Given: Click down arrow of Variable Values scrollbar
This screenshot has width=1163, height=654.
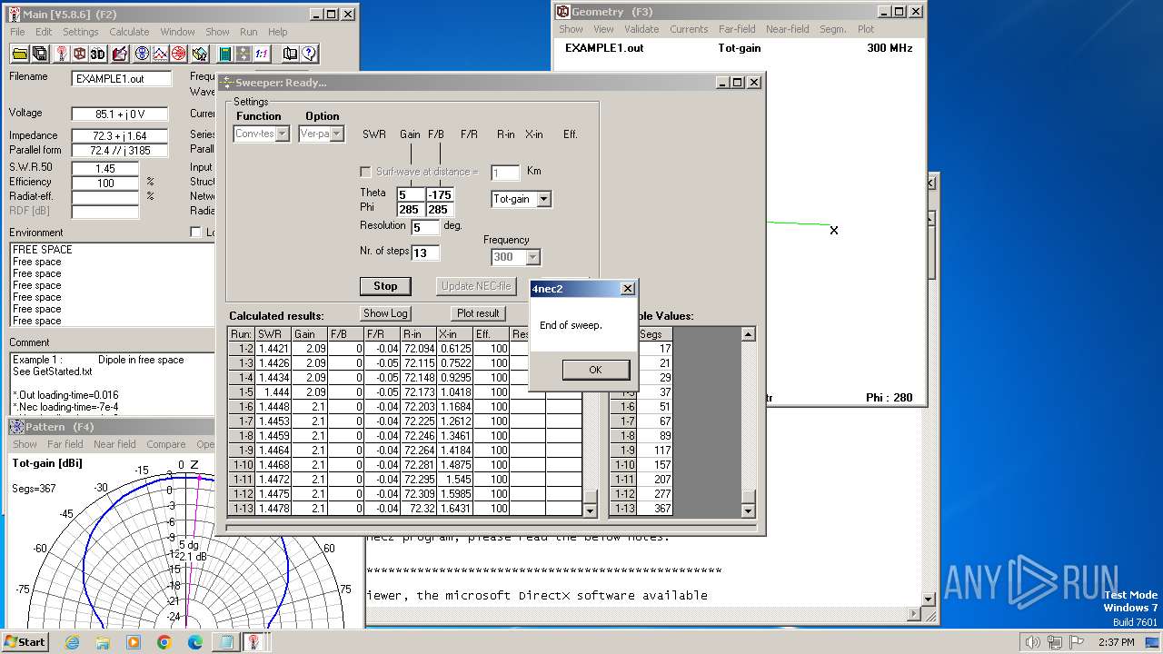Looking at the screenshot, I should (x=748, y=510).
